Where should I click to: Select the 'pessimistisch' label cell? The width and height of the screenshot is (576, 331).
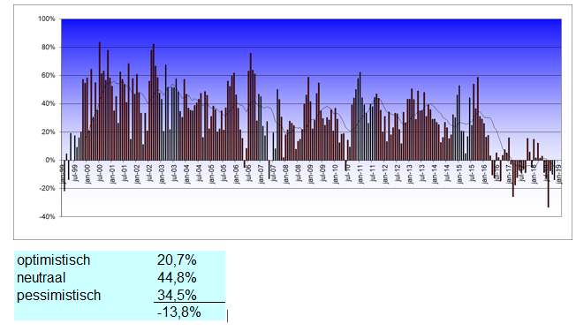[x=59, y=296]
